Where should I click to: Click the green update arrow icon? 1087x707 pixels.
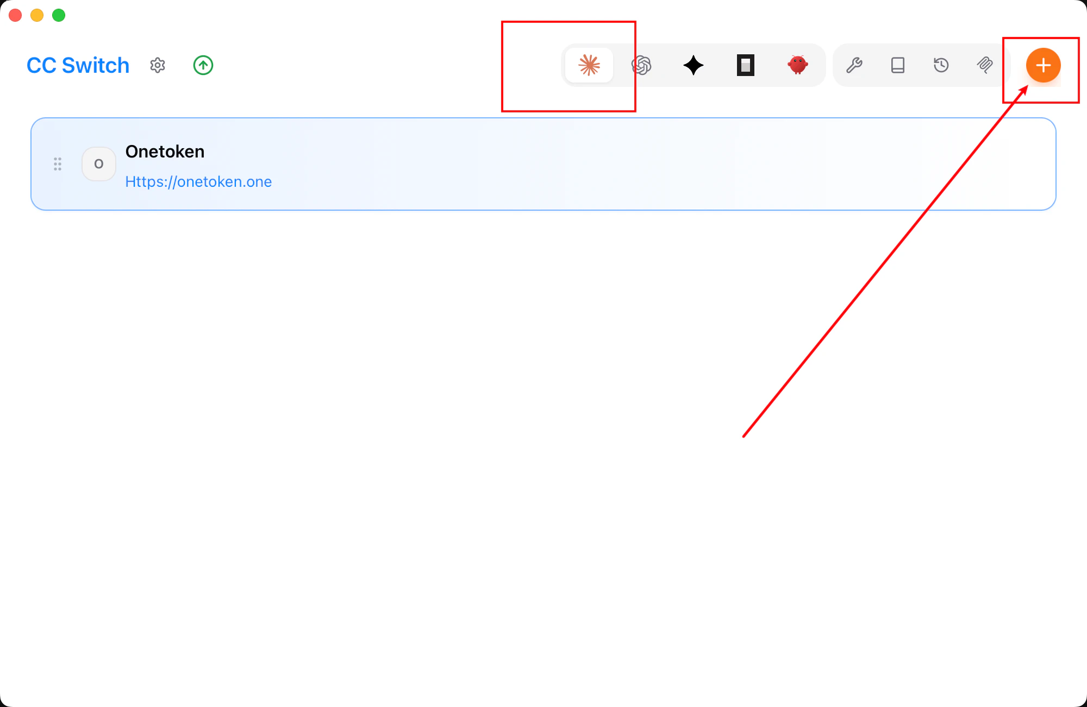[x=203, y=65]
